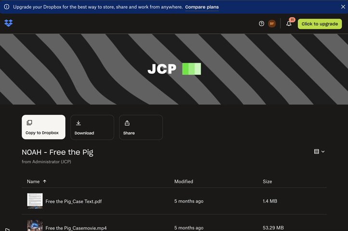Open the Dropbox home logo

(9, 23)
